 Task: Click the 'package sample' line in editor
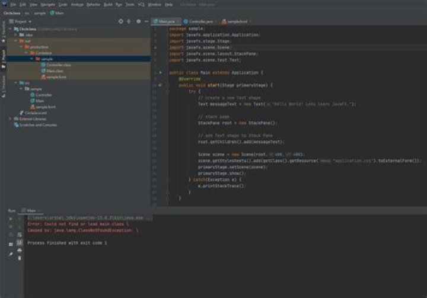coord(186,28)
